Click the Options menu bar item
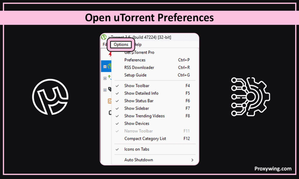 click(121, 45)
